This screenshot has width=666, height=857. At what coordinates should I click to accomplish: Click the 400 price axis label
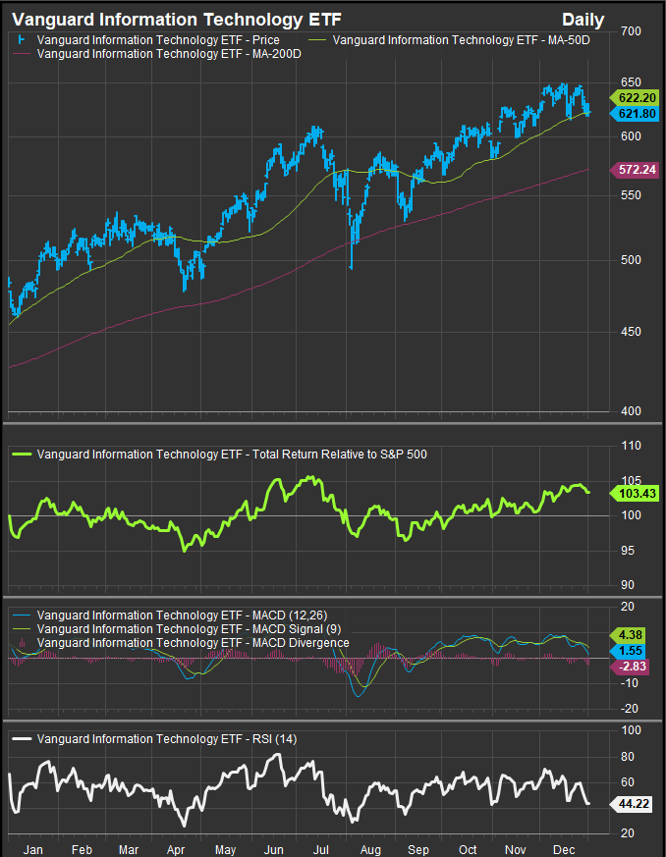(x=631, y=411)
